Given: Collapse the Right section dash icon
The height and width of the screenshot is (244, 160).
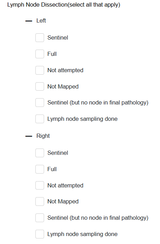Looking at the screenshot, I should tap(29, 136).
